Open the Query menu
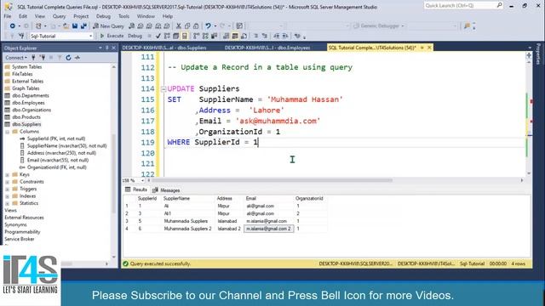Viewport: 545px width, 306px height. pos(59,16)
